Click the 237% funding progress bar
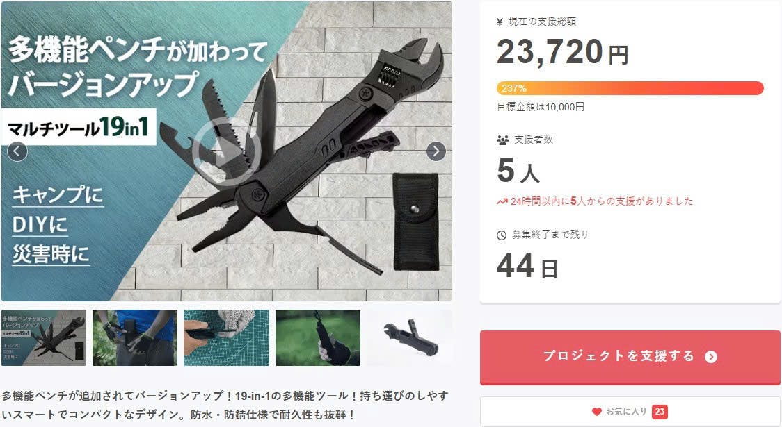 (630, 88)
